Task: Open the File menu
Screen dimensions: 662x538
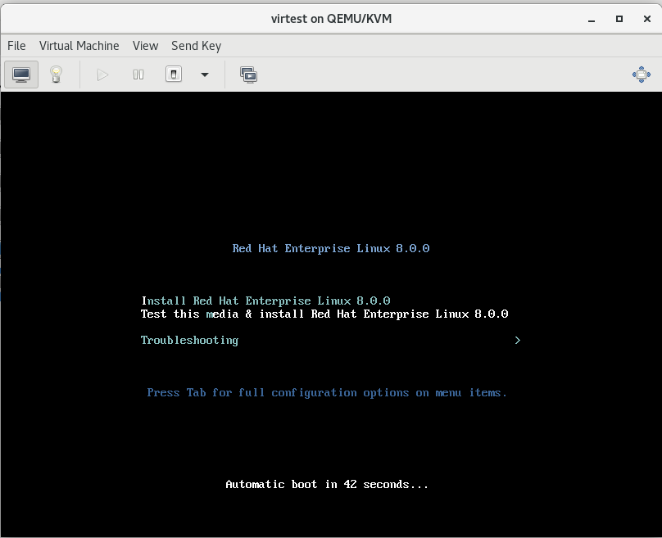Action: coord(16,46)
